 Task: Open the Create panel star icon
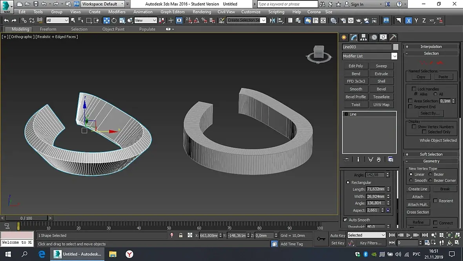pyautogui.click(x=345, y=37)
